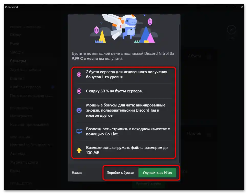Viewport: 248px width, 194px height.
Task: Click the dialog's vertical scrollbar
Action: pyautogui.click(x=179, y=93)
